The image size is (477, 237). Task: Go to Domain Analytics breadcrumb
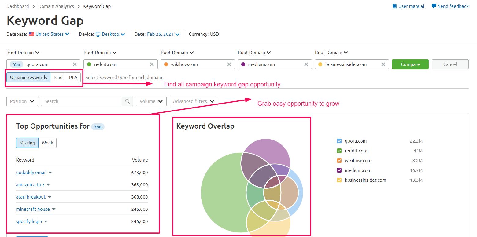pos(56,6)
